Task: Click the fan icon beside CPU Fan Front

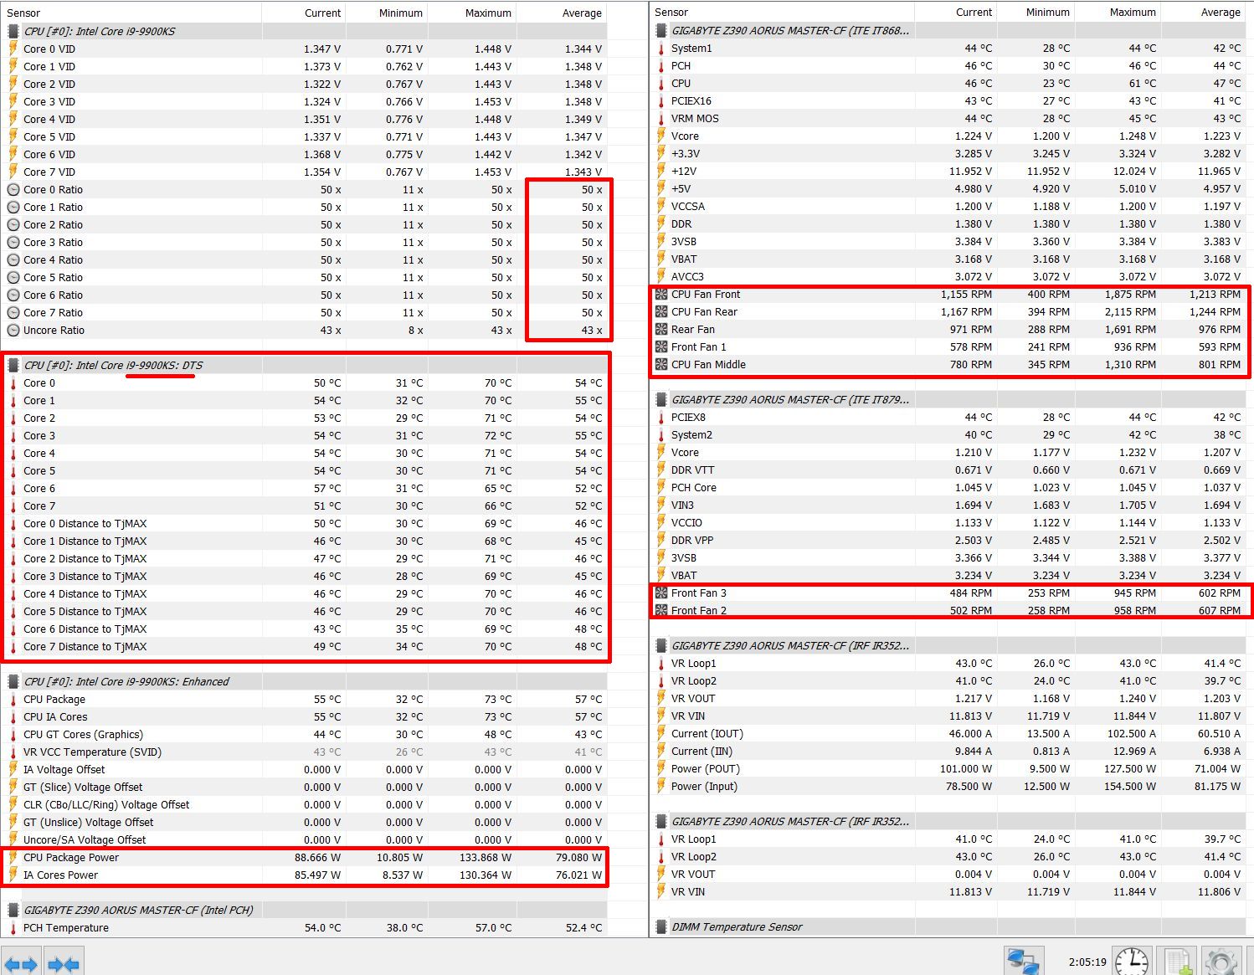Action: (x=661, y=295)
